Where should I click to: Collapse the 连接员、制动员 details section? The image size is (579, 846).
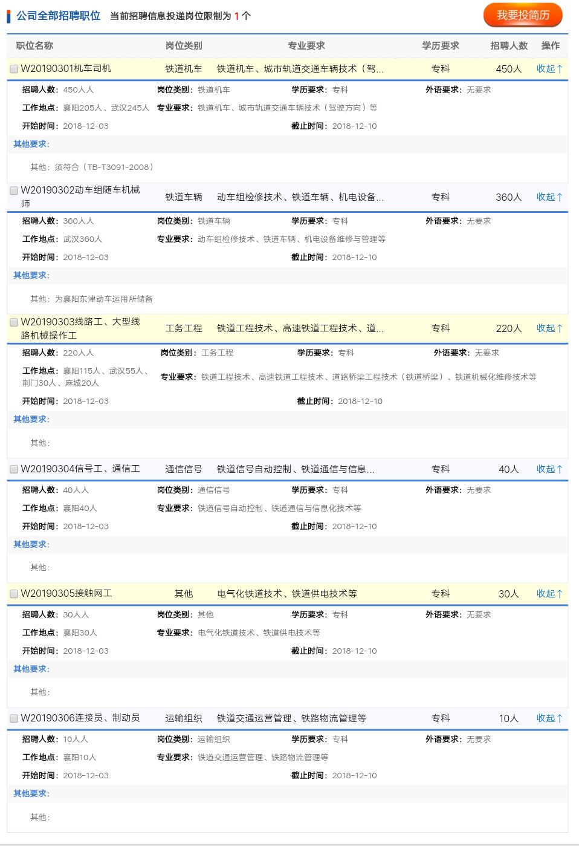click(549, 718)
